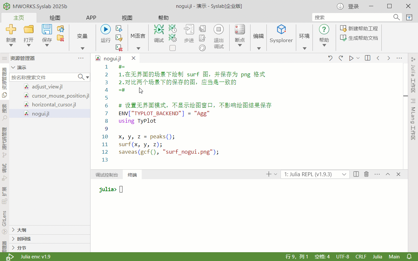The width and height of the screenshot is (418, 261).
Task: Click 新建帮助工程 button
Action: (359, 28)
